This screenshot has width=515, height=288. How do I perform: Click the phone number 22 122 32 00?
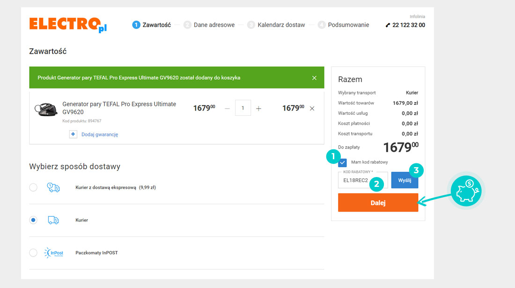click(x=409, y=25)
